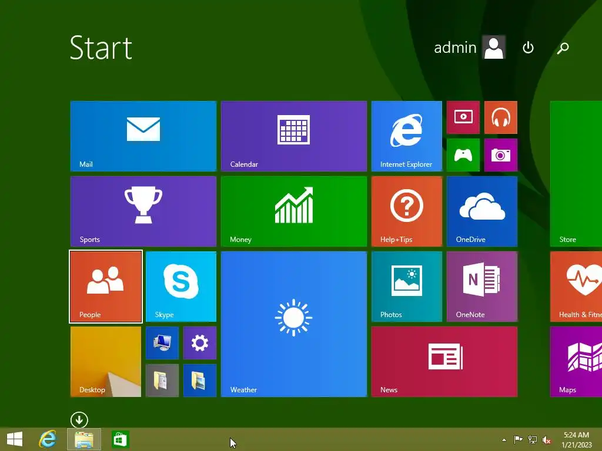Viewport: 602px width, 451px height.
Task: Open the network tray icon
Action: coord(533,439)
